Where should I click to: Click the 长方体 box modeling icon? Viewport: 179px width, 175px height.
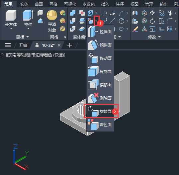(x=11, y=15)
